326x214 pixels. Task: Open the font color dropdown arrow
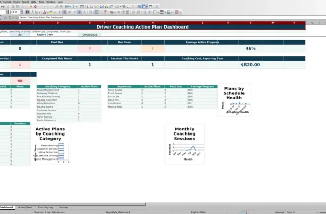click(x=48, y=12)
